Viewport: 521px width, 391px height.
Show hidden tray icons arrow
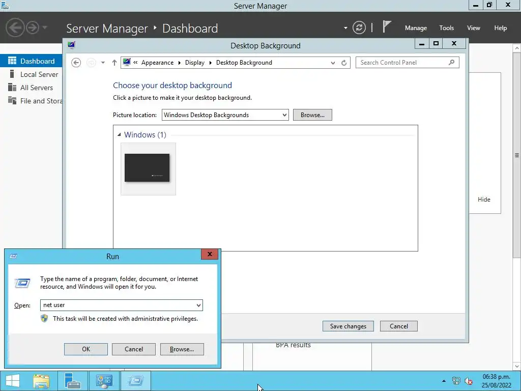coord(444,381)
